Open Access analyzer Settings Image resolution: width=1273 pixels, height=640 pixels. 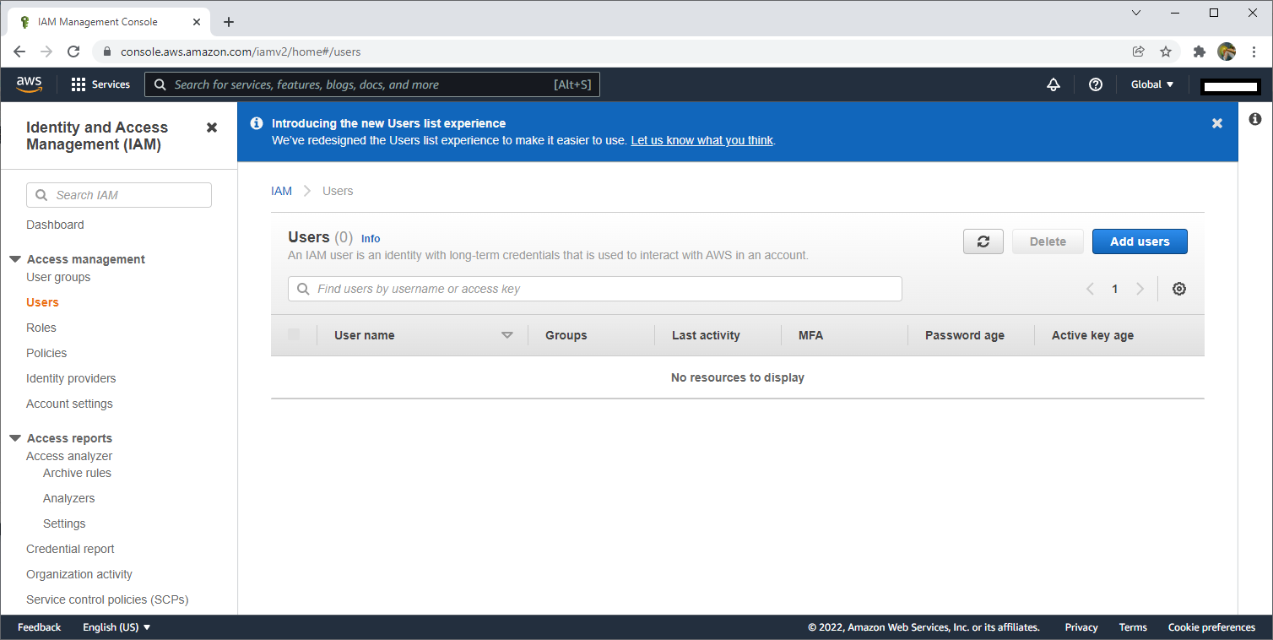[64, 523]
